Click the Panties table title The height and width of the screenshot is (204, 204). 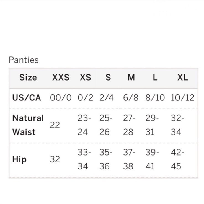(24, 60)
